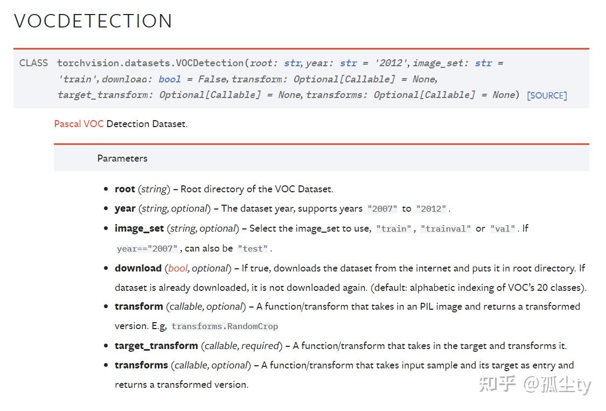Click the download parameter name
The width and height of the screenshot is (606, 411).
pos(138,268)
